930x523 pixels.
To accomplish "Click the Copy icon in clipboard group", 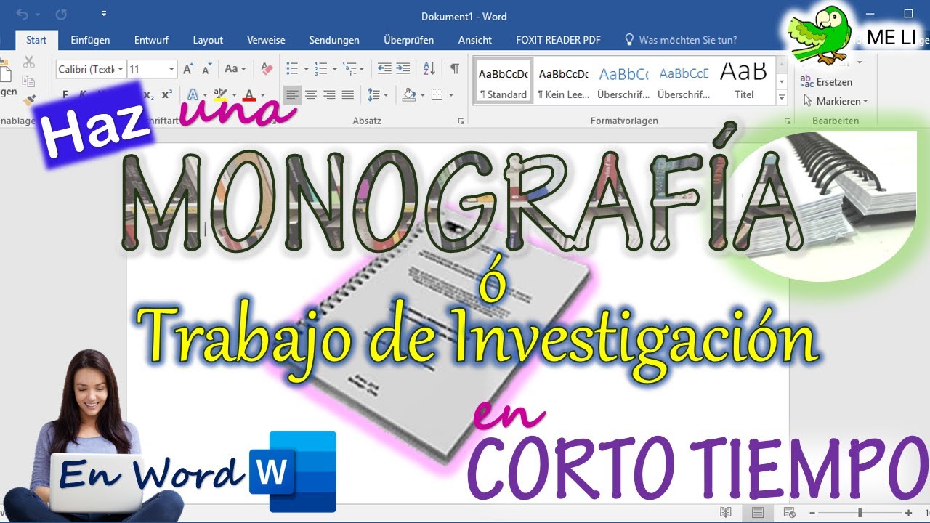I will (x=29, y=81).
